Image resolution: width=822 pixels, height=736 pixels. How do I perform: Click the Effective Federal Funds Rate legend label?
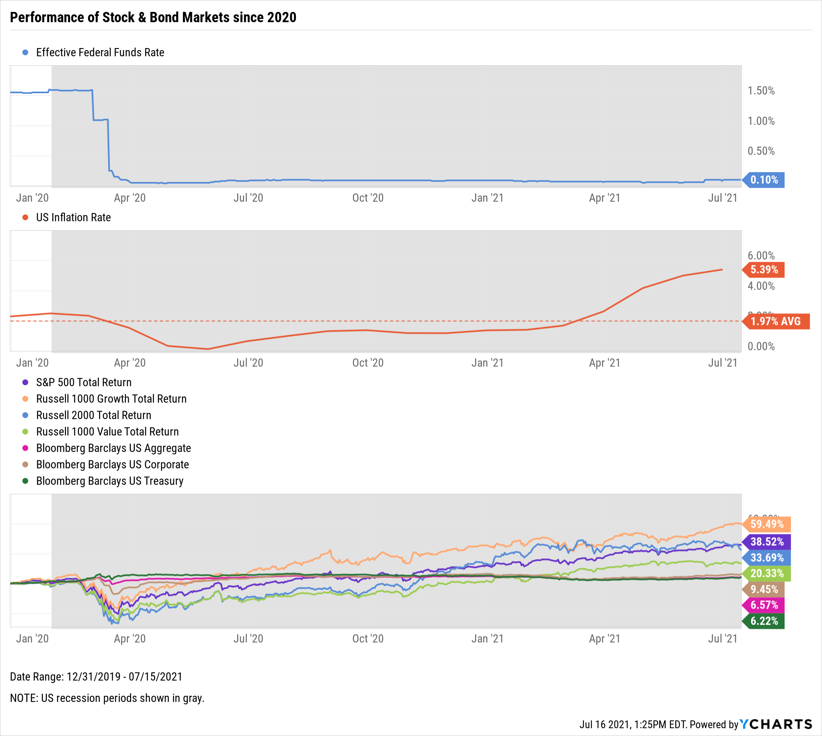click(x=100, y=53)
